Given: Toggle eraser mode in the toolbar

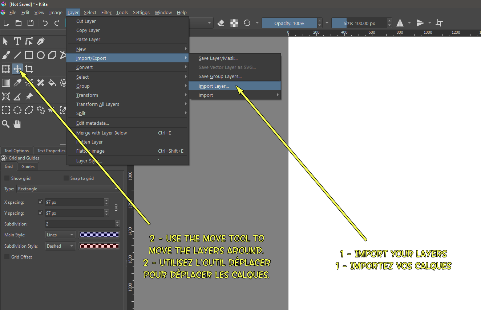Looking at the screenshot, I should [x=221, y=23].
